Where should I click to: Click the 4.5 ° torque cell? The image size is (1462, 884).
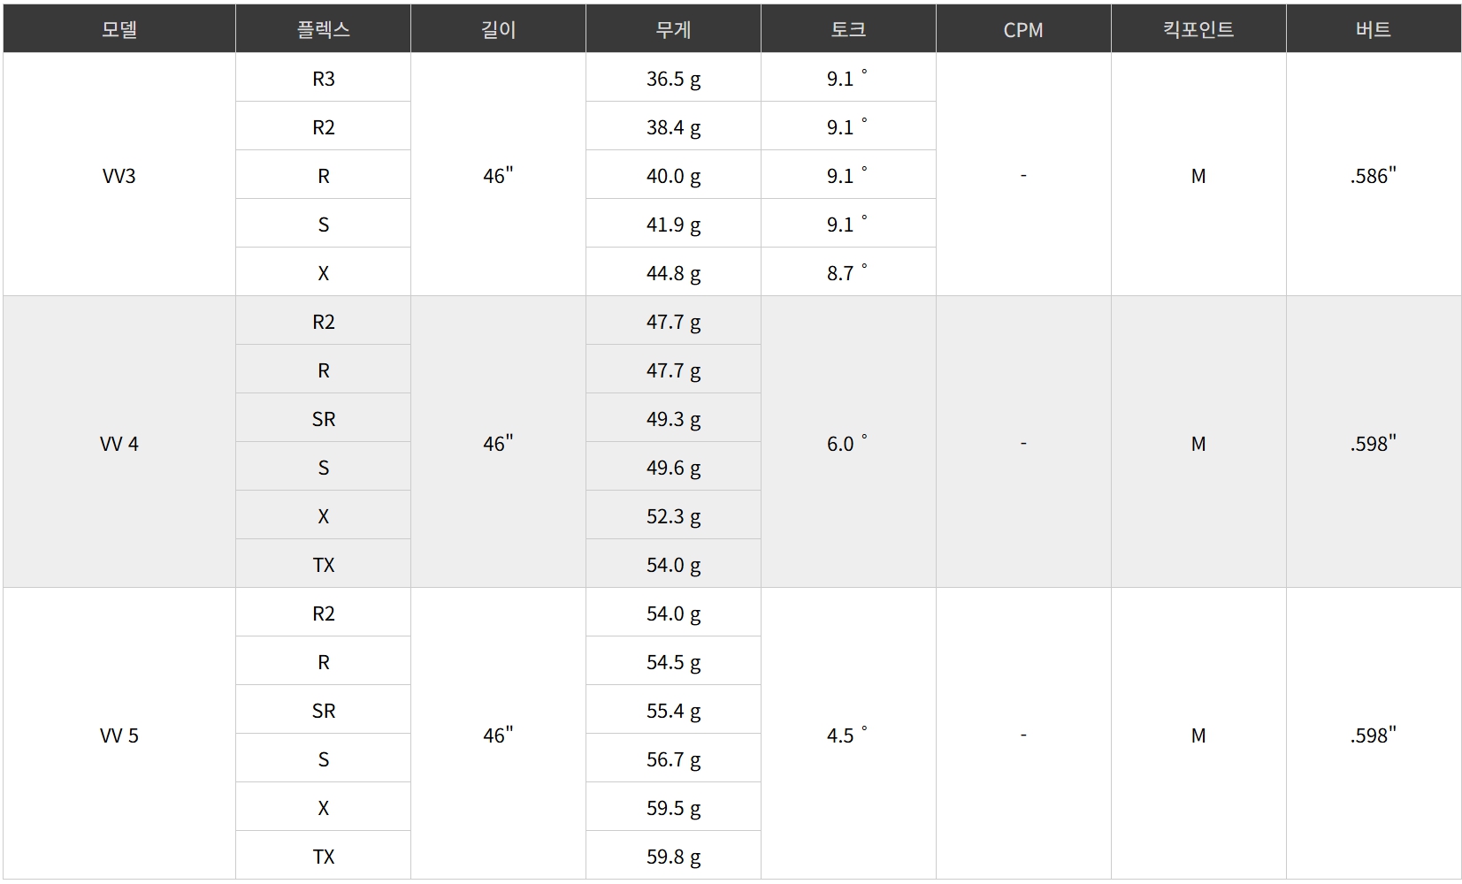(848, 735)
